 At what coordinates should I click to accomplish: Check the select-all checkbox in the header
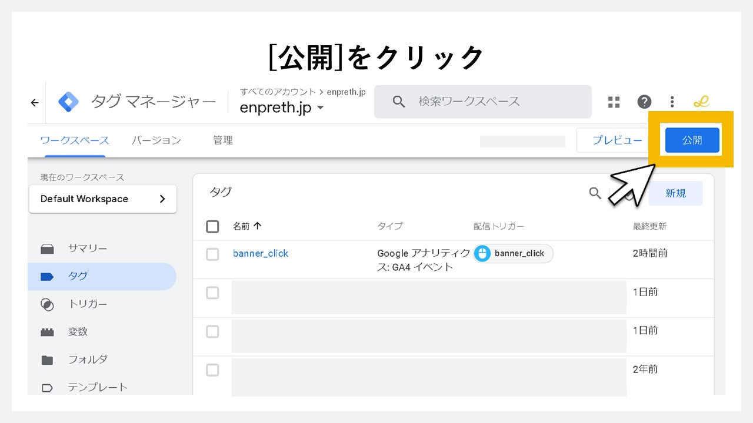coord(212,226)
